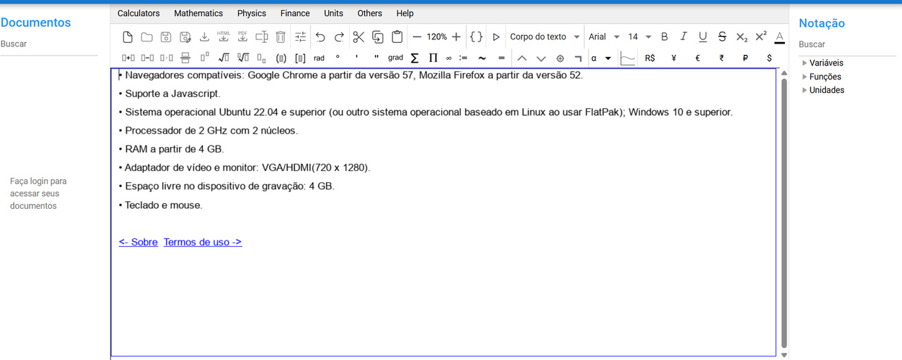
Task: Insert the infinity symbol
Action: pyautogui.click(x=449, y=58)
